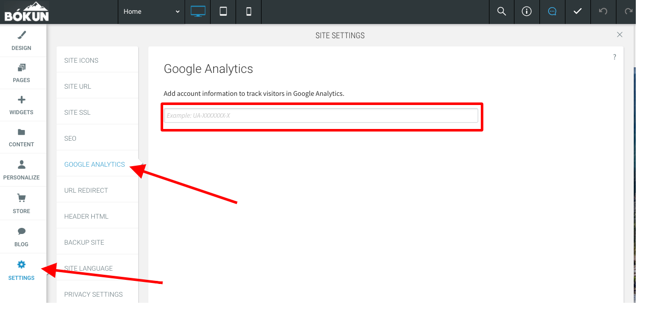Screen dimensions: 646x313
Task: Switch to mobile phone preview mode
Action: tap(249, 11)
